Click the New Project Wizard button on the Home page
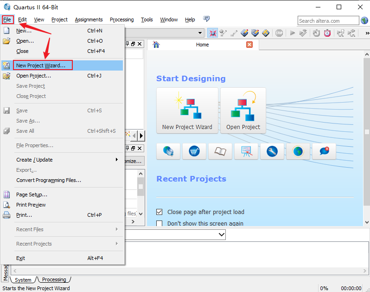 187,110
